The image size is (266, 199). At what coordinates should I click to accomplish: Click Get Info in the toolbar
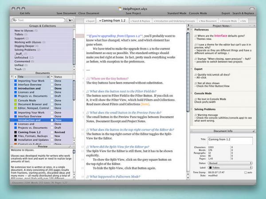(x=25, y=13)
